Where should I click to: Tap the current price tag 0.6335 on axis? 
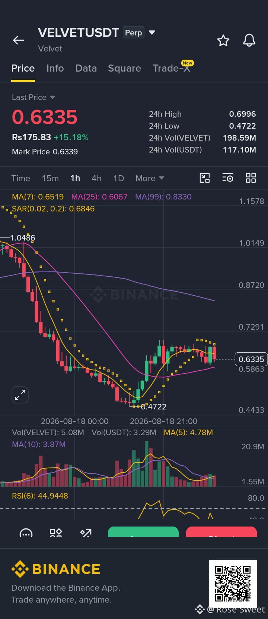(x=251, y=359)
